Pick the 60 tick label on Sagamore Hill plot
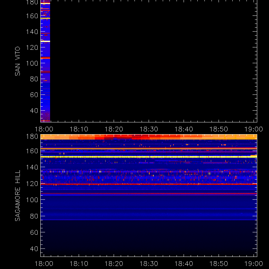This screenshot has height=269, width=269. [x=34, y=232]
